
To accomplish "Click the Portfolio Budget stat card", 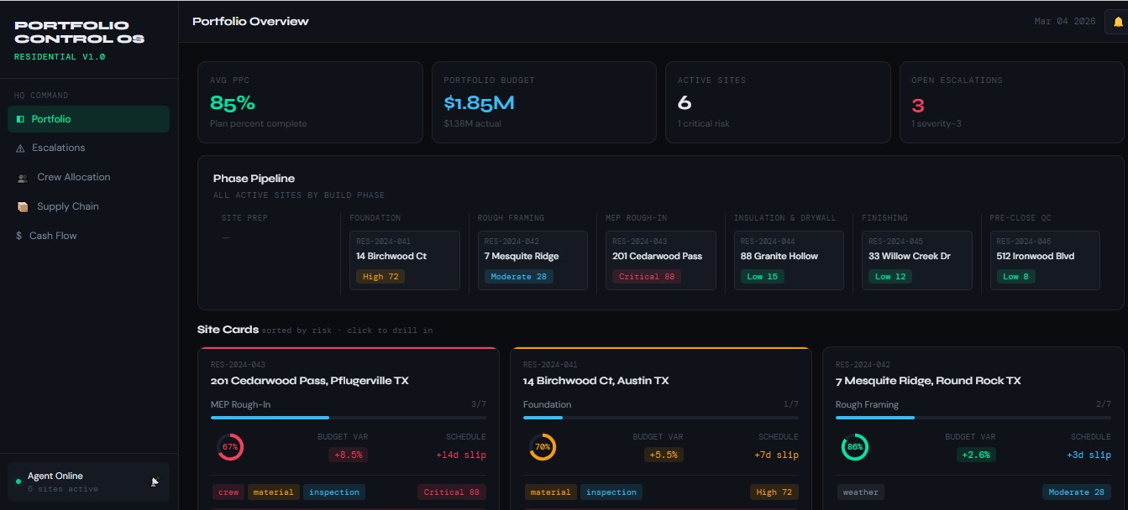I will 543,102.
